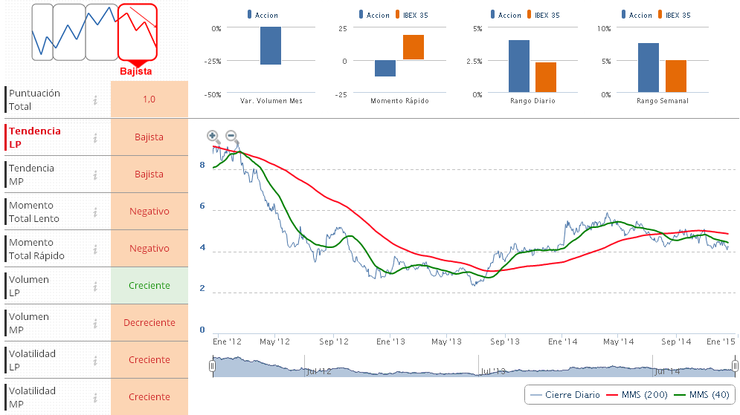Screen dimensions: 740x415
Task: Click Bajista value for Tendencia MP
Action: [149, 174]
